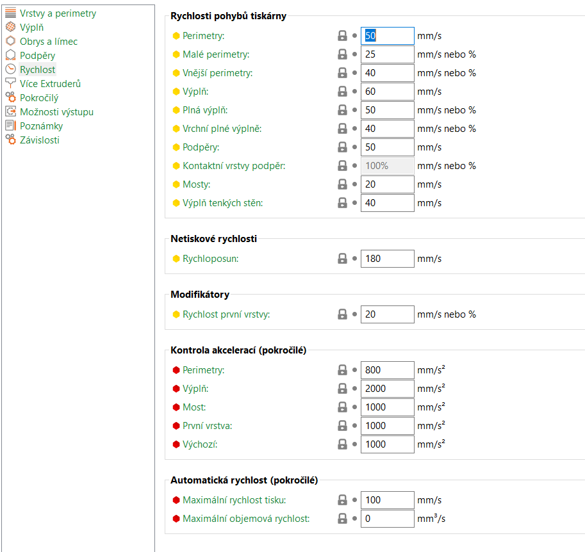
Task: Click the Maximální objemová rychlost field
Action: [x=387, y=519]
